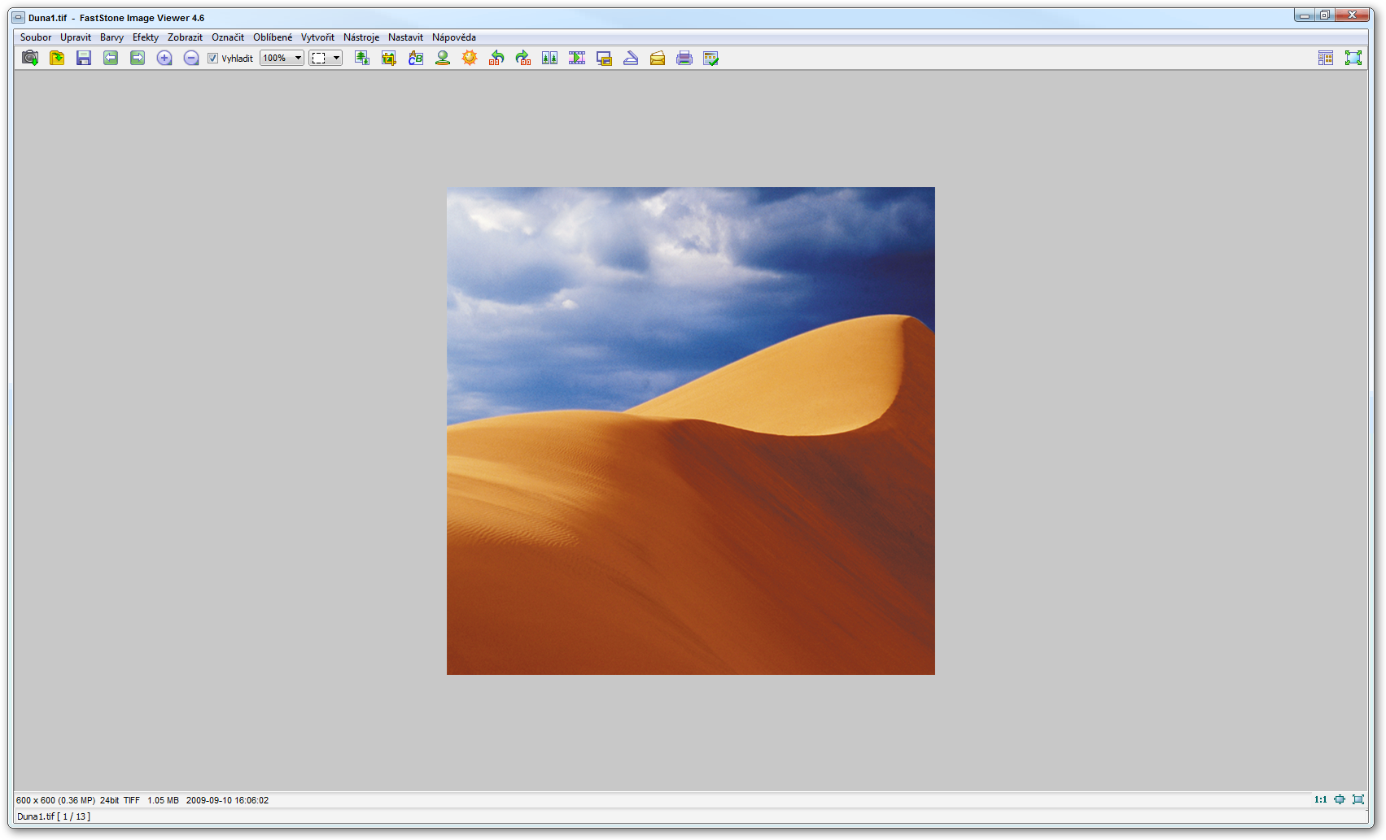Image resolution: width=1386 pixels, height=840 pixels.
Task: Go to the next image with the right arrow
Action: pyautogui.click(x=138, y=58)
